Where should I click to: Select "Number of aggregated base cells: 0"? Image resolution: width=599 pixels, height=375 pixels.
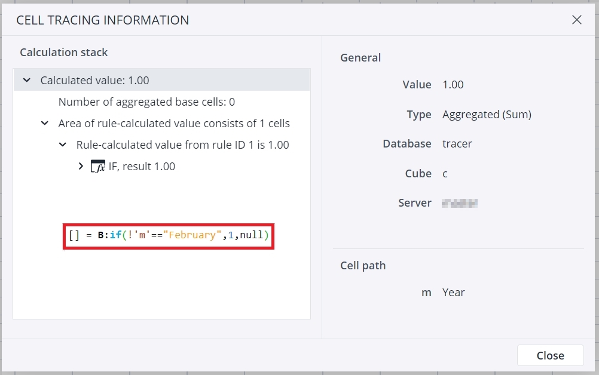click(x=146, y=102)
